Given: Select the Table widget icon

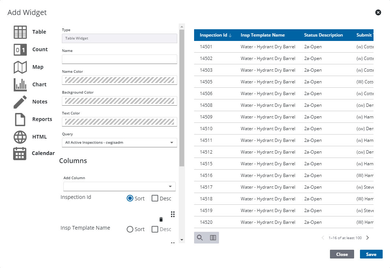Looking at the screenshot, I should (20, 32).
